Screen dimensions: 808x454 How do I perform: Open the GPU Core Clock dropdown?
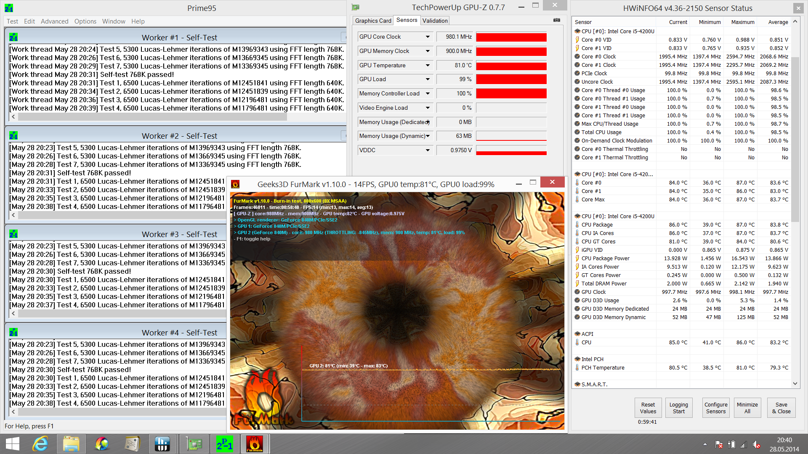[428, 37]
